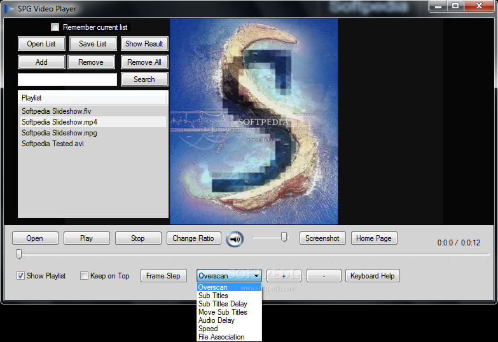Screen dimensions: 498x342
Task: Choose Sub Titles from the dropdown list
Action: [x=230, y=296]
